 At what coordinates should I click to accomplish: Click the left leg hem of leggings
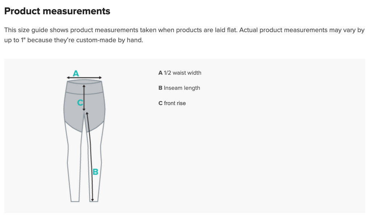pos(75,201)
